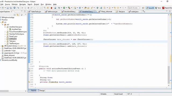Switch to the Design tab
172x96 pixels.
(41, 91)
